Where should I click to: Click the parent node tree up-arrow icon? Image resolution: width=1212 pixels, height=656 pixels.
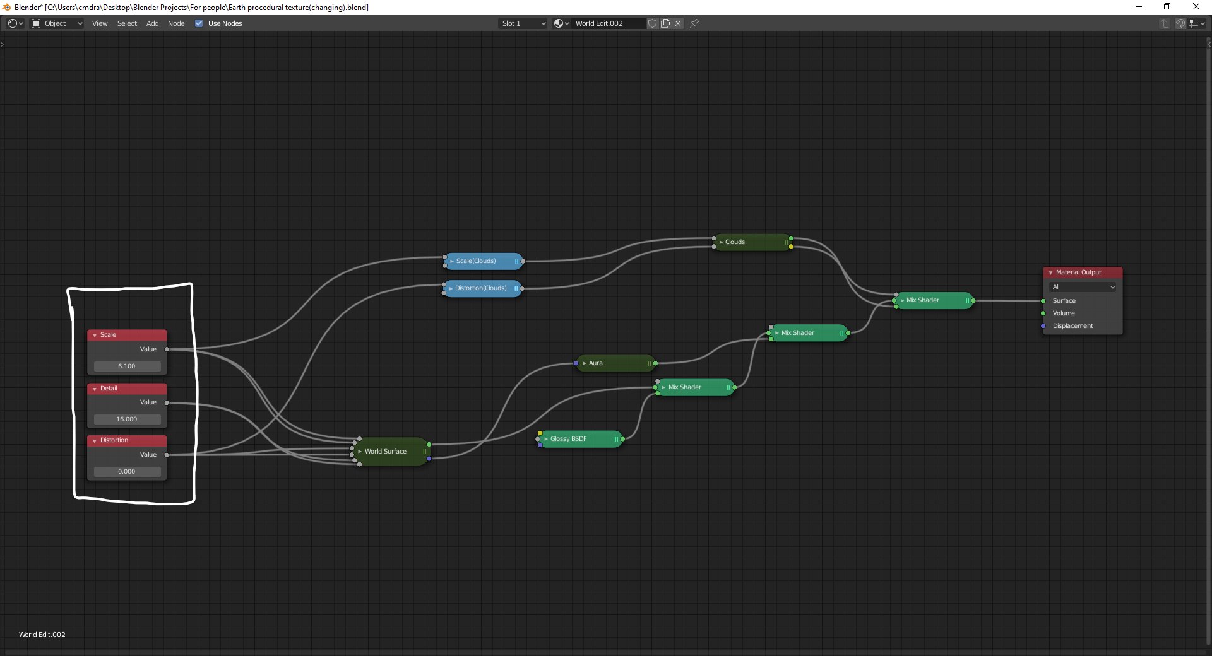(x=1165, y=23)
